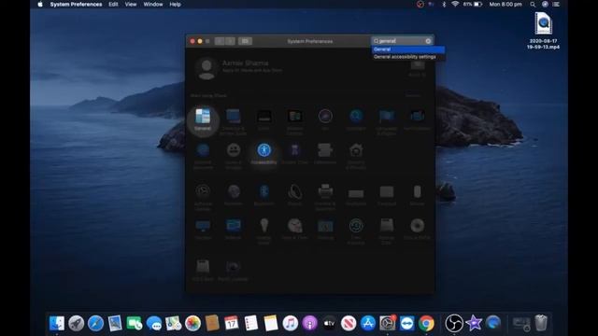Open the View menu

(131, 4)
